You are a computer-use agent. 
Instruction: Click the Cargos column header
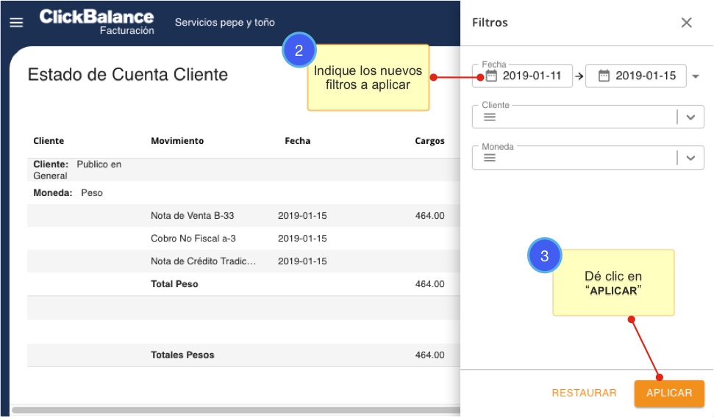pyautogui.click(x=429, y=141)
